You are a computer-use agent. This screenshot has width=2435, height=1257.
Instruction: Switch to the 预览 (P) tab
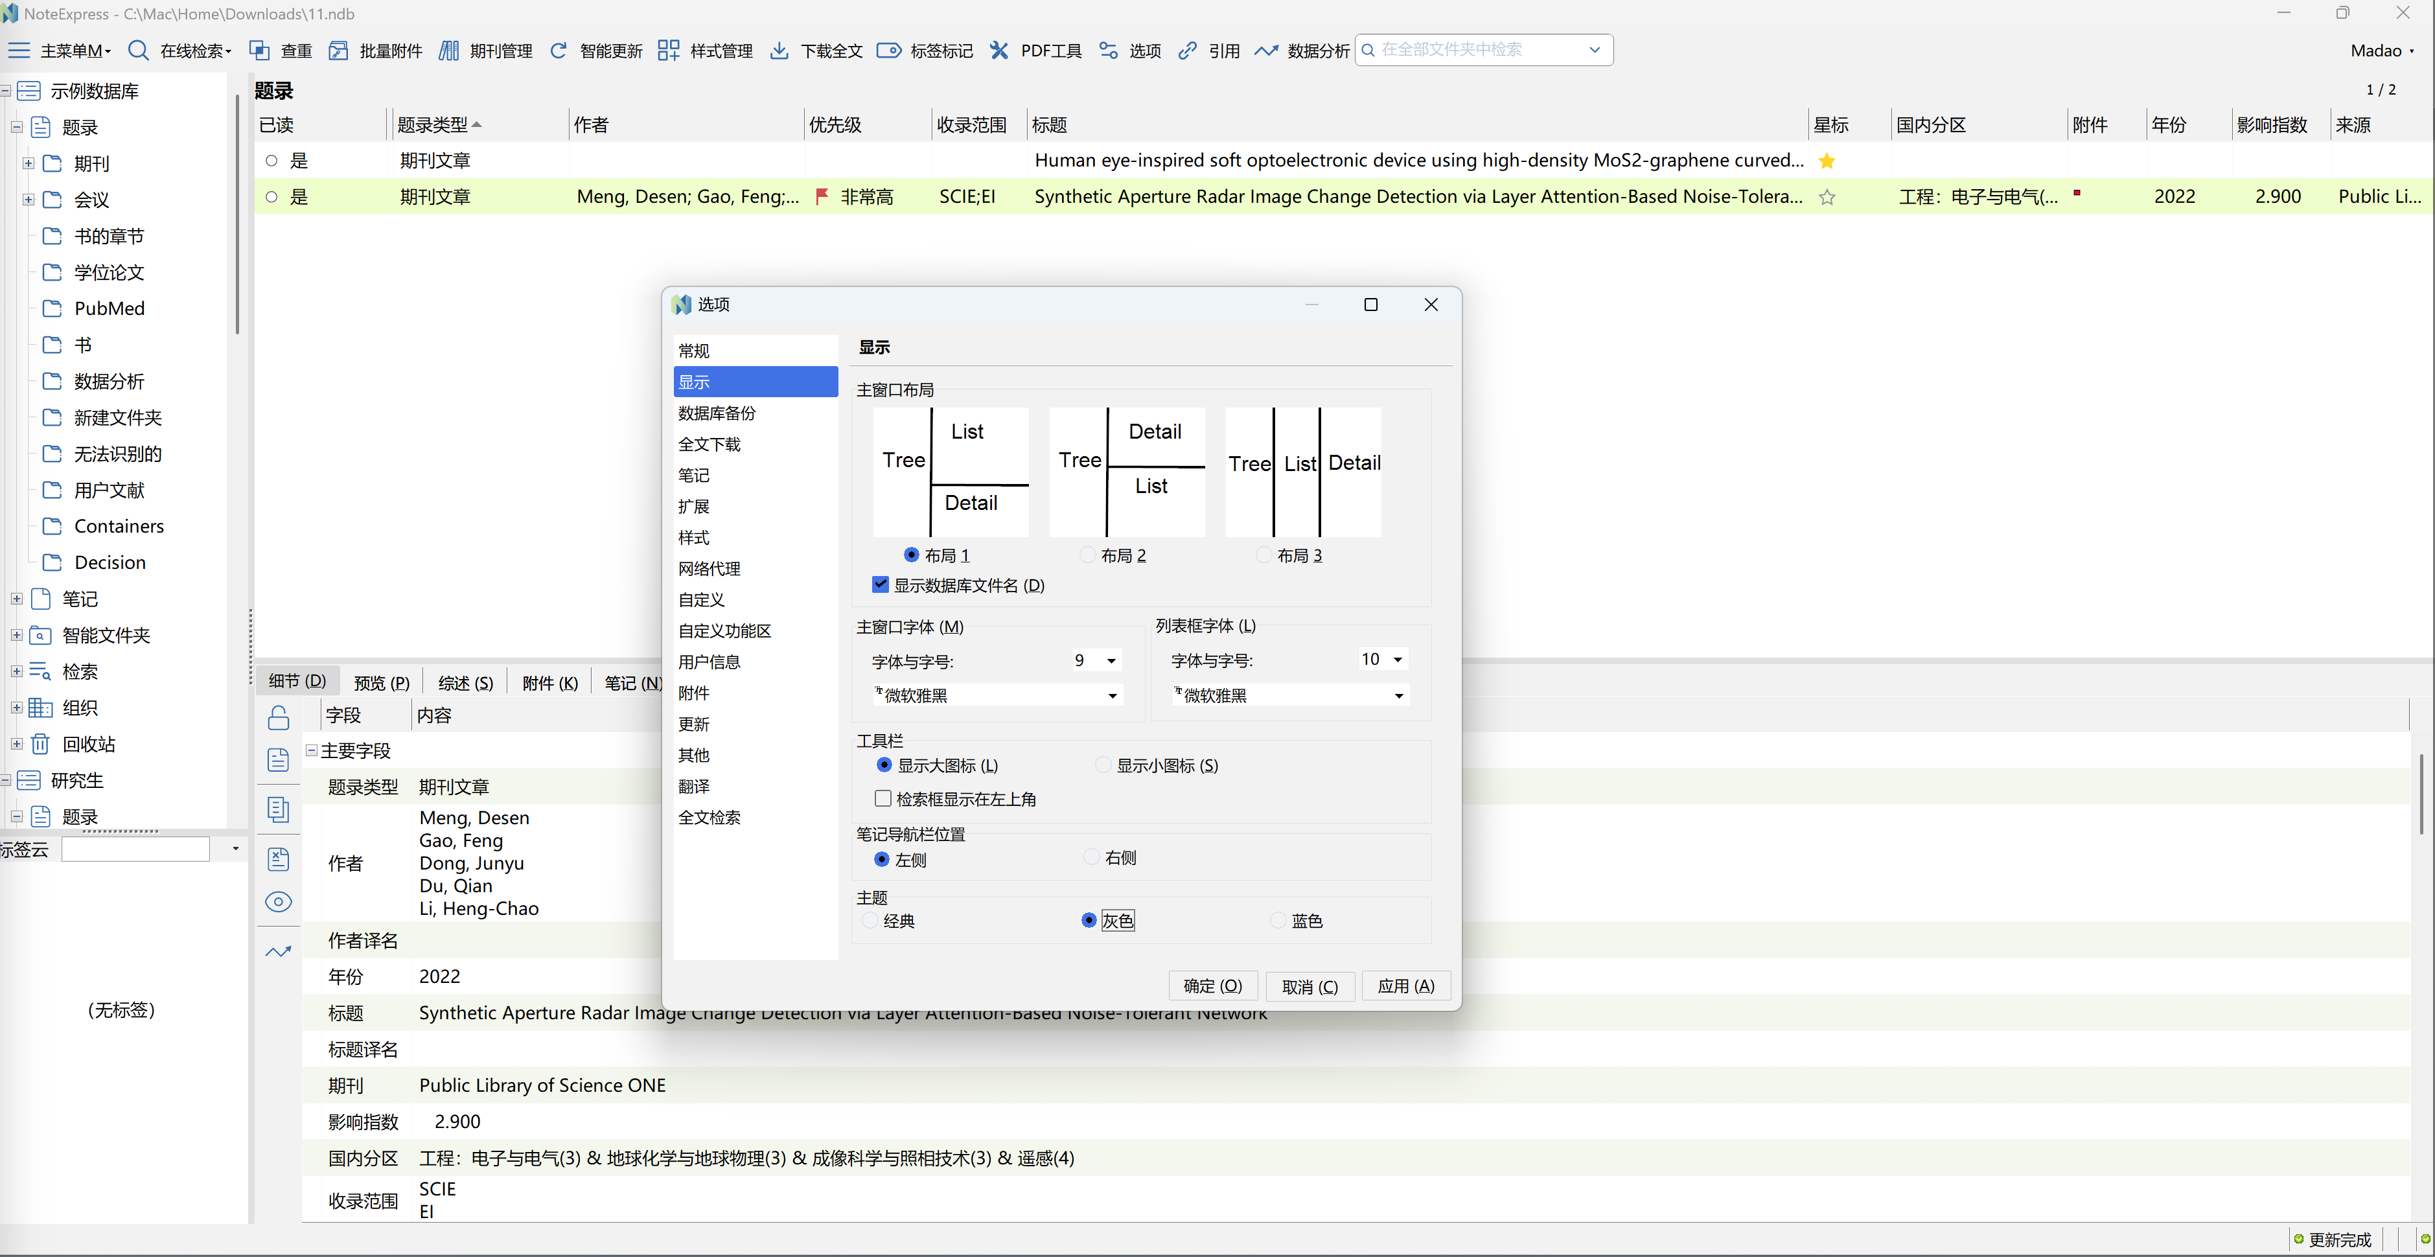(382, 682)
